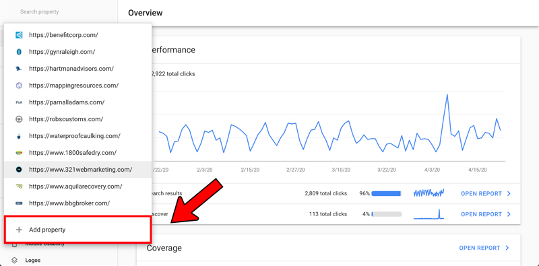Click Add property
Viewport: 539px width, 266px height.
tap(77, 230)
